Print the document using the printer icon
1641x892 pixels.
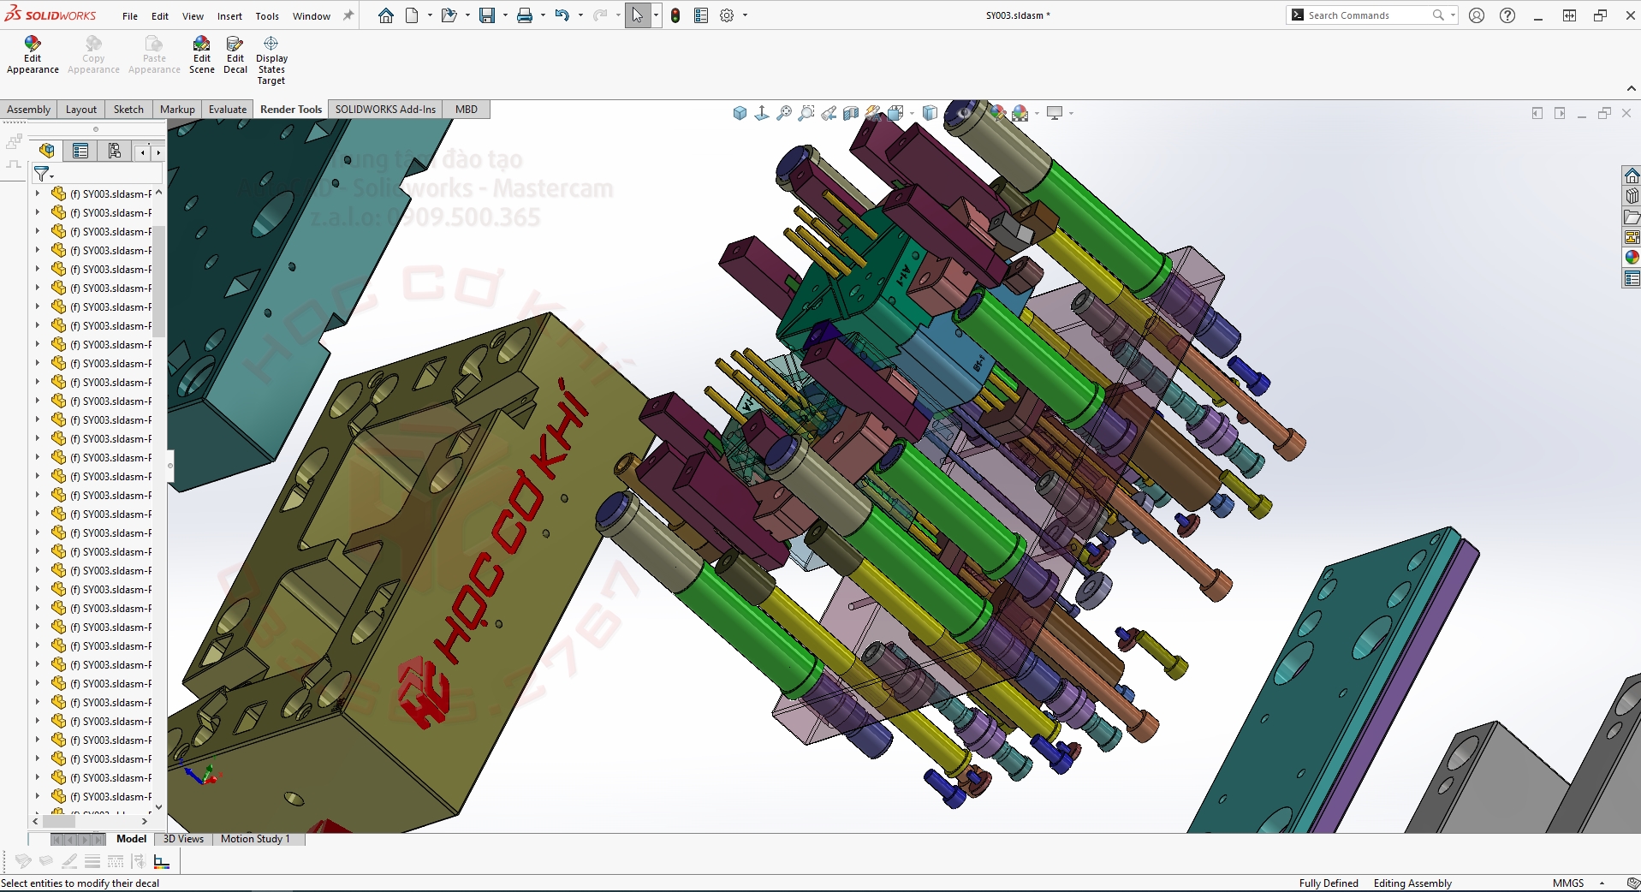[x=525, y=15]
